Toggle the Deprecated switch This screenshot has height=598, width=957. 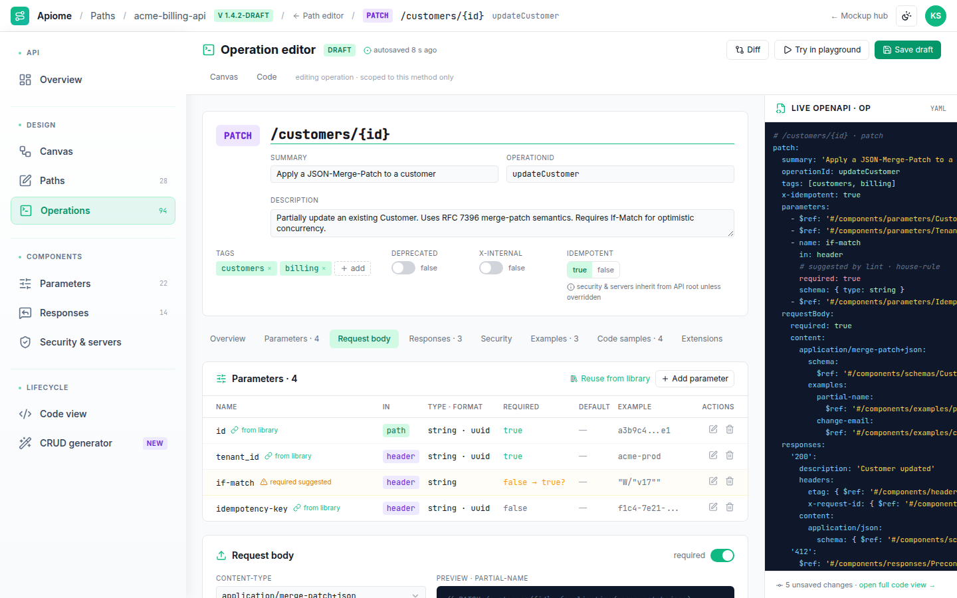pyautogui.click(x=403, y=268)
